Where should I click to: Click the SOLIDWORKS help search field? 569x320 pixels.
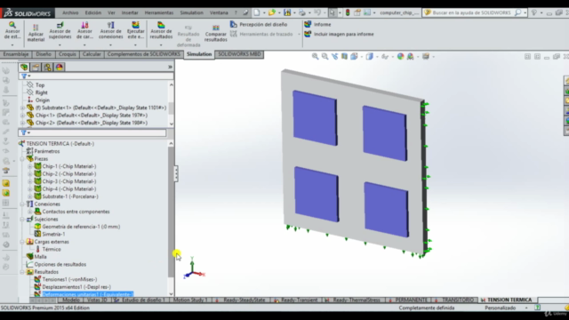(x=472, y=12)
